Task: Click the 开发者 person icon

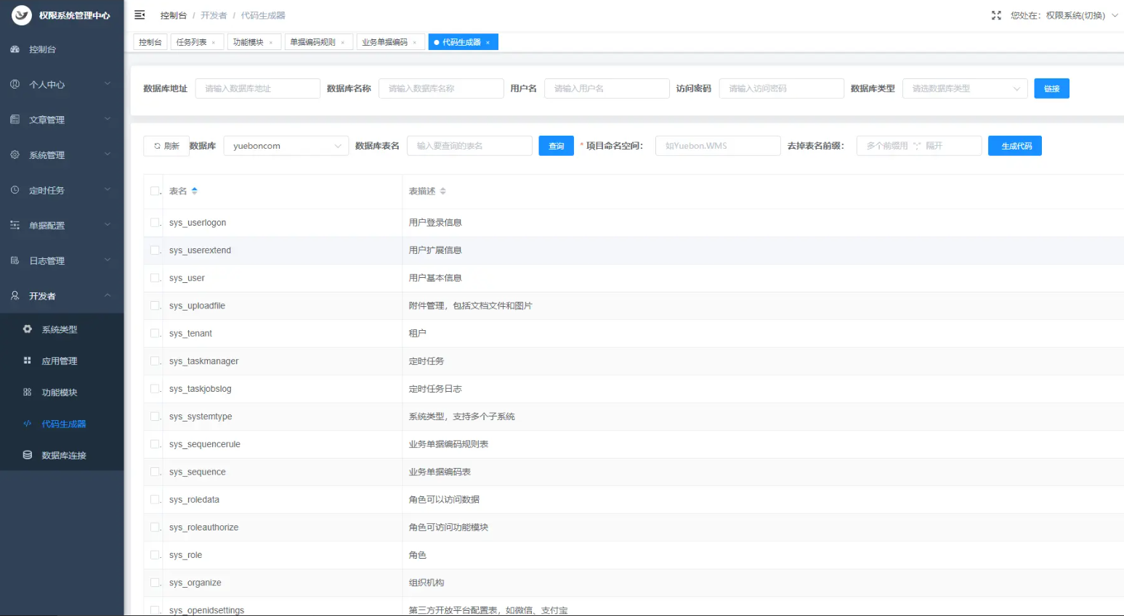Action: pos(15,295)
